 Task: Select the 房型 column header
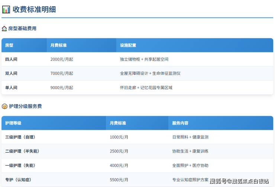[x=9, y=45]
